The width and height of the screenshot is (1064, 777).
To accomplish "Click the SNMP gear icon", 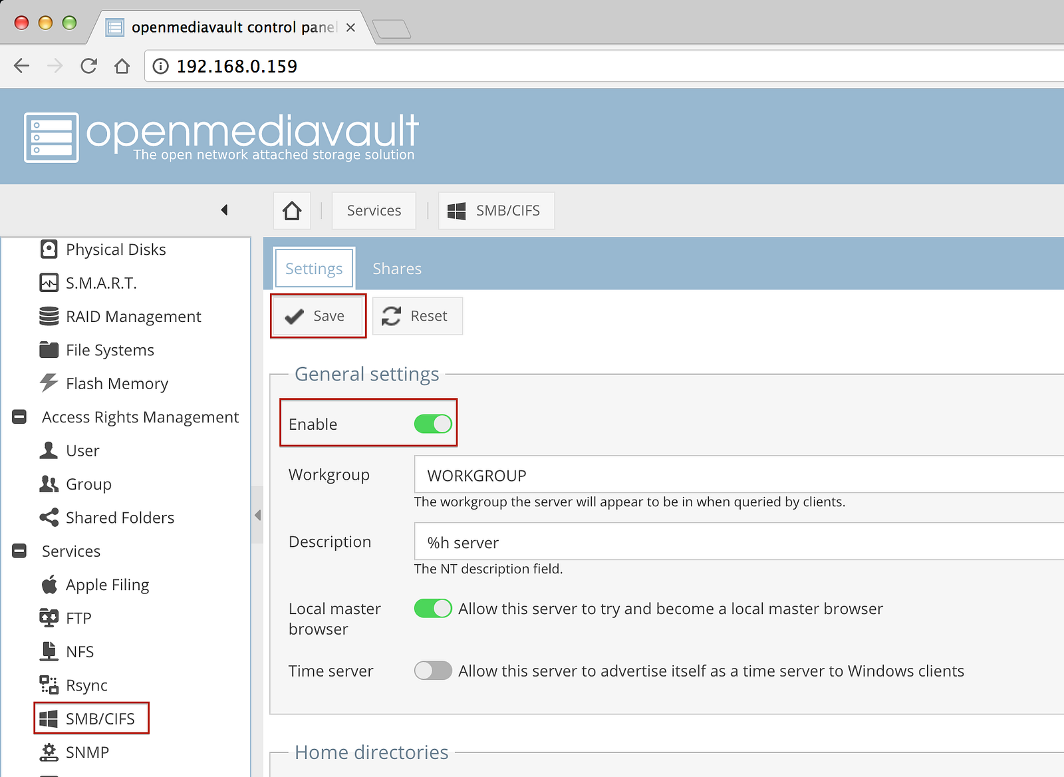I will point(49,752).
